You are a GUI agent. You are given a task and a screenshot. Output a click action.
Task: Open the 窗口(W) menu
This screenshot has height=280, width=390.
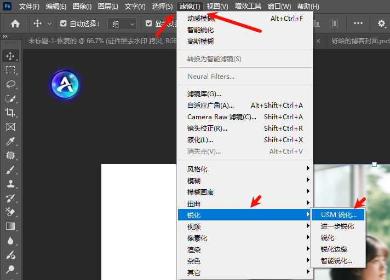[279, 6]
